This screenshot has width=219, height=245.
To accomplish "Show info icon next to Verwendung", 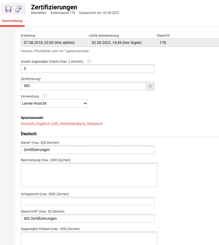I will click(45, 96).
